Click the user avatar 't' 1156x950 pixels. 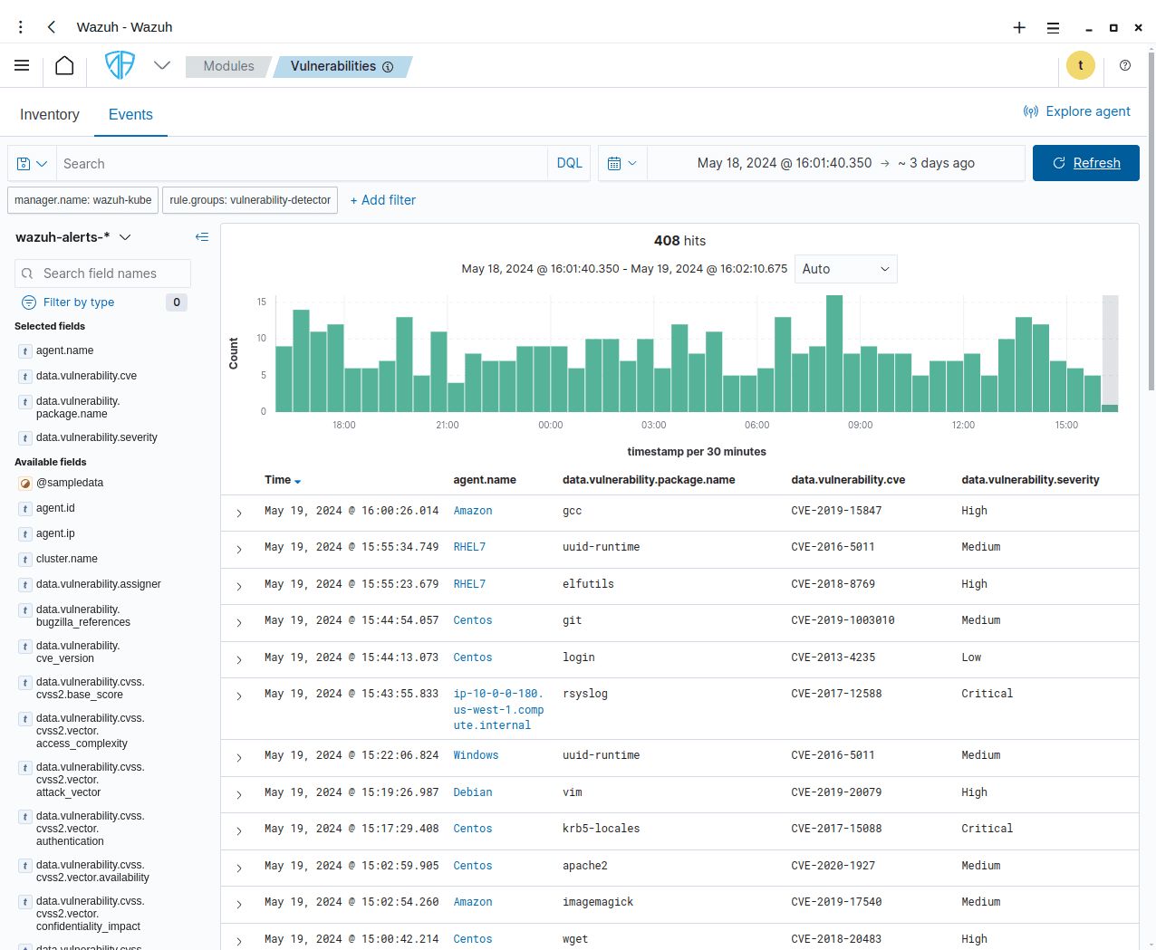pos(1080,65)
